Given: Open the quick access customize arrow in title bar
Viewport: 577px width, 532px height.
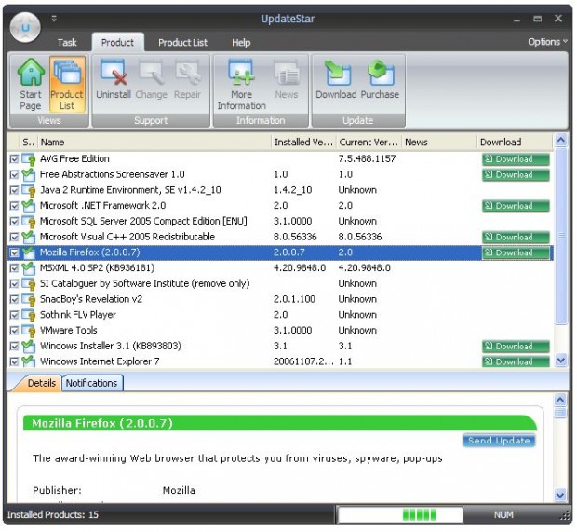Looking at the screenshot, I should 54,18.
